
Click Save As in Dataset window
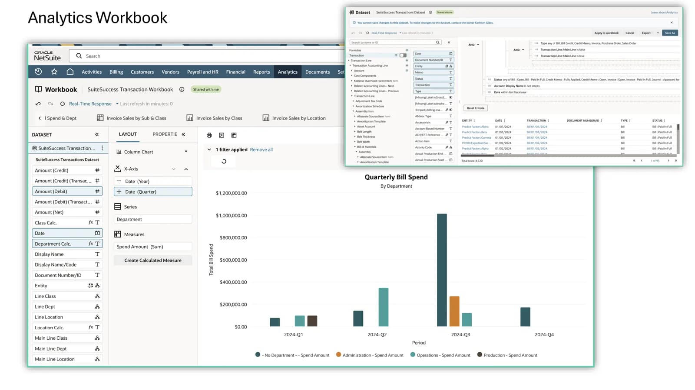coord(670,33)
